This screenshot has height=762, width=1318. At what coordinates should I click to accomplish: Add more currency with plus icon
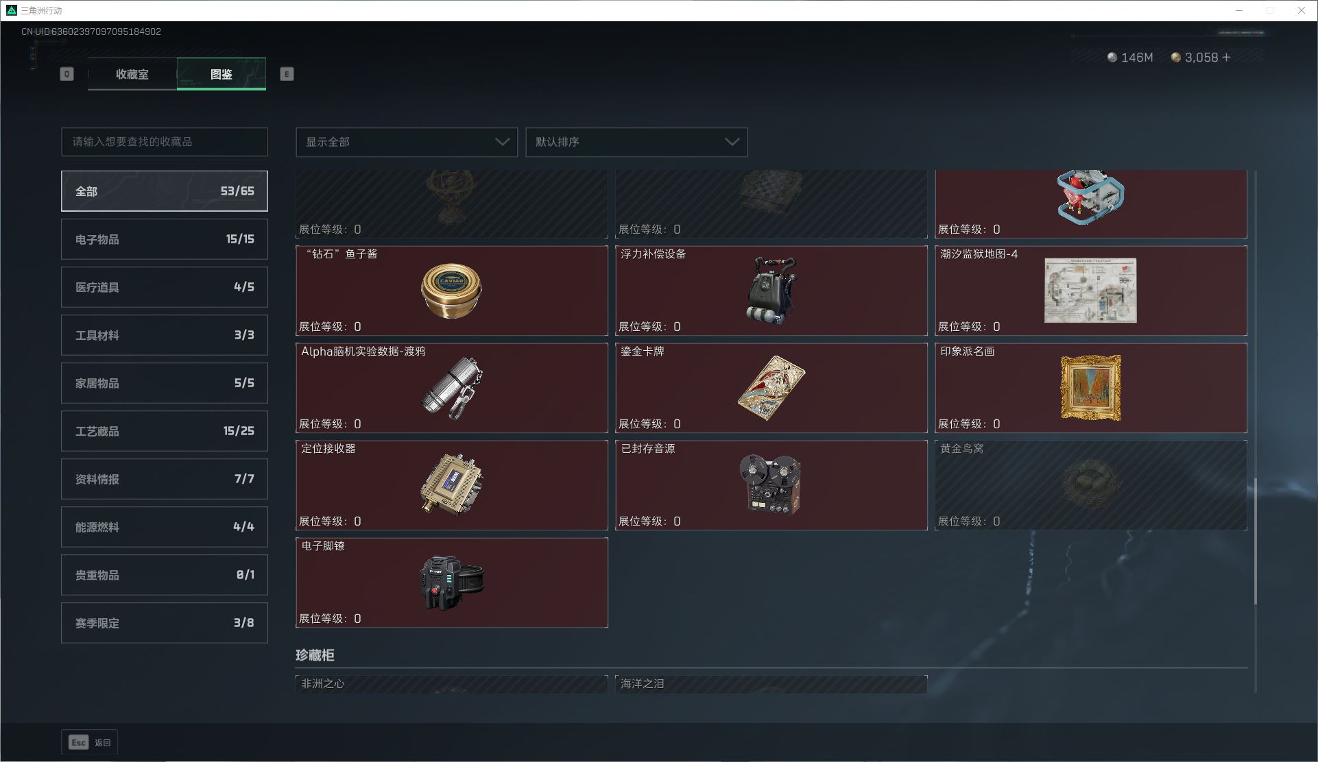click(1226, 58)
